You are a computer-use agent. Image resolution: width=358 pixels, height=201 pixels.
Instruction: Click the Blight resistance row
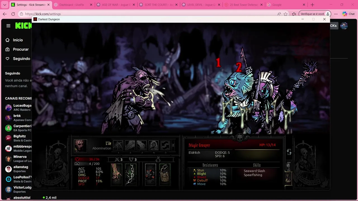209,174
